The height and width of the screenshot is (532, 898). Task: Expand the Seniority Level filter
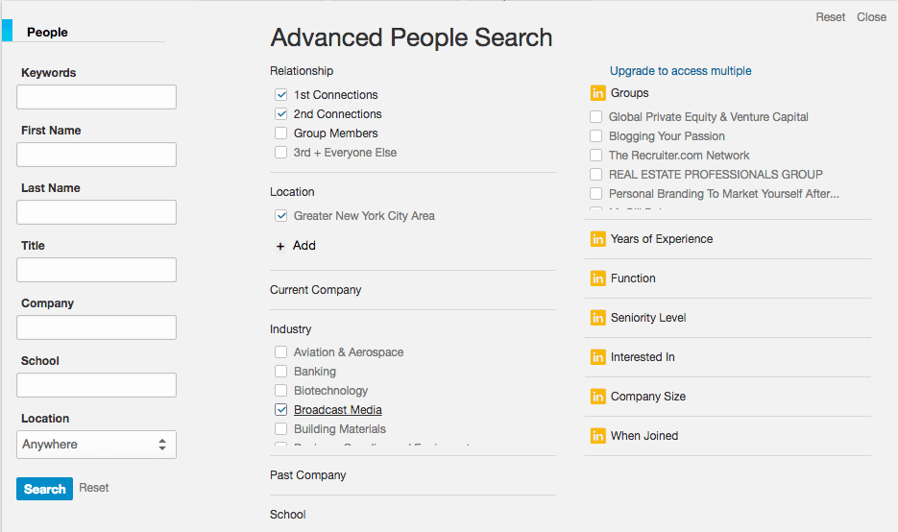coord(648,318)
